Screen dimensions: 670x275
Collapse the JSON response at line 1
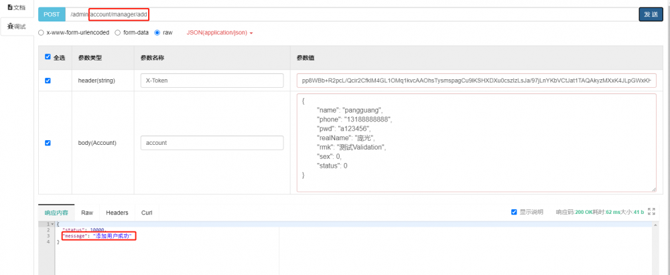point(51,223)
